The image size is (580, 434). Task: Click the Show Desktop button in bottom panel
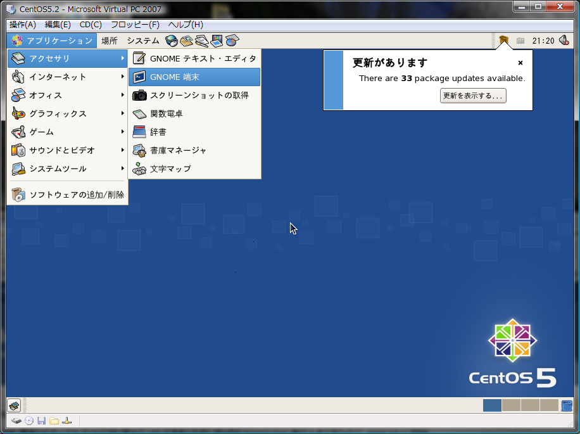[14, 405]
